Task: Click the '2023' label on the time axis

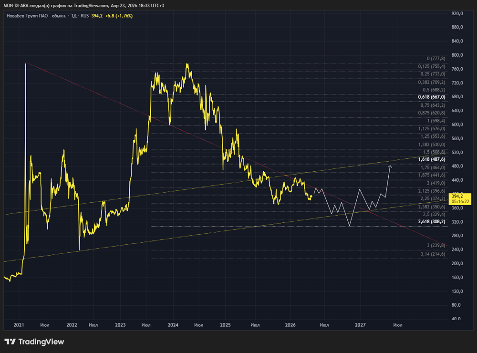Action: coord(120,325)
